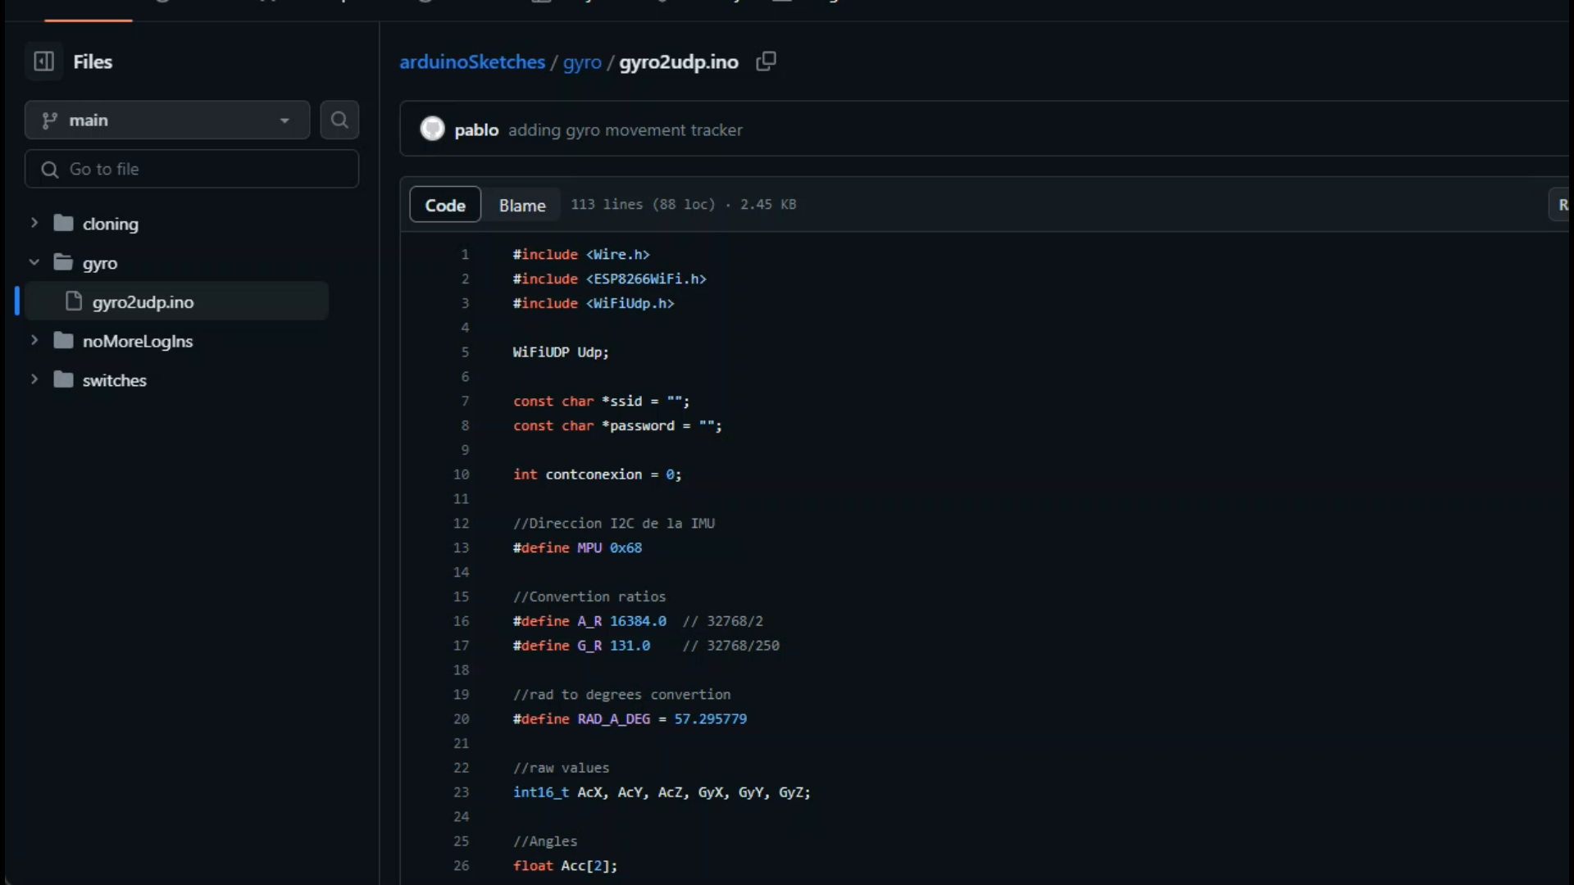Select the Code tab
This screenshot has height=885, width=1574.
[445, 206]
